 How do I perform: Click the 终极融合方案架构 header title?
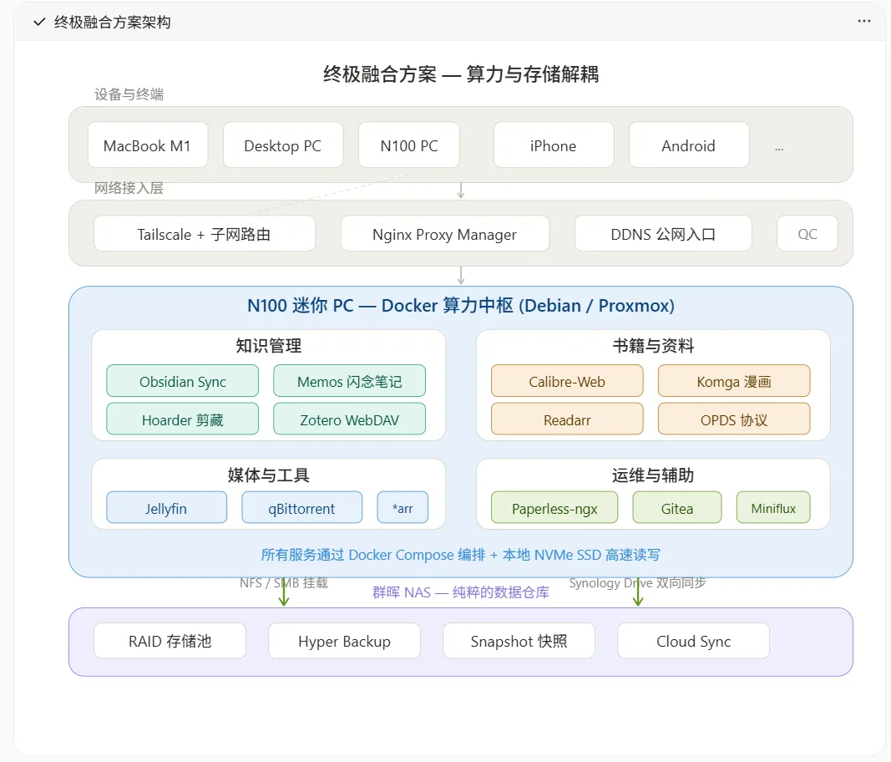pyautogui.click(x=113, y=23)
